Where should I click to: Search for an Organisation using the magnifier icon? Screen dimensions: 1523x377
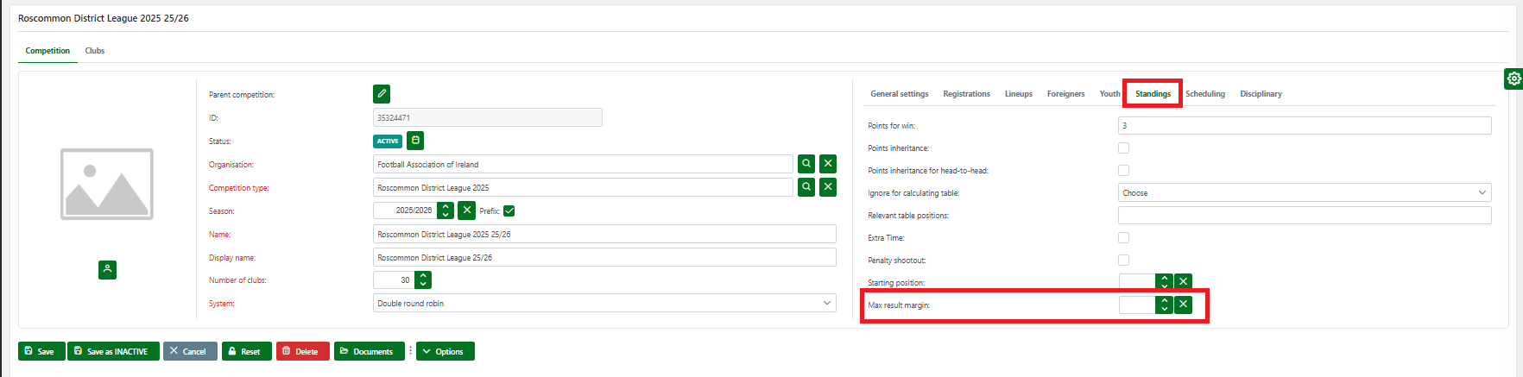coord(806,164)
